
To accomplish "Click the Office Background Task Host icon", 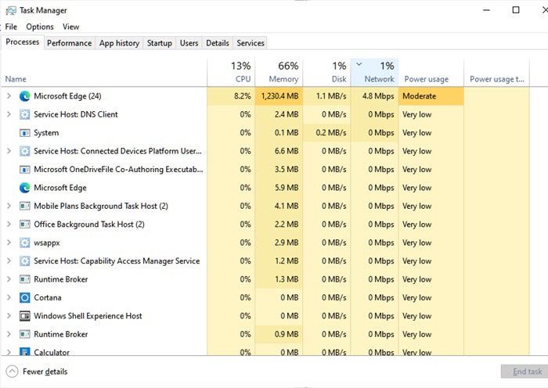I will [x=24, y=225].
